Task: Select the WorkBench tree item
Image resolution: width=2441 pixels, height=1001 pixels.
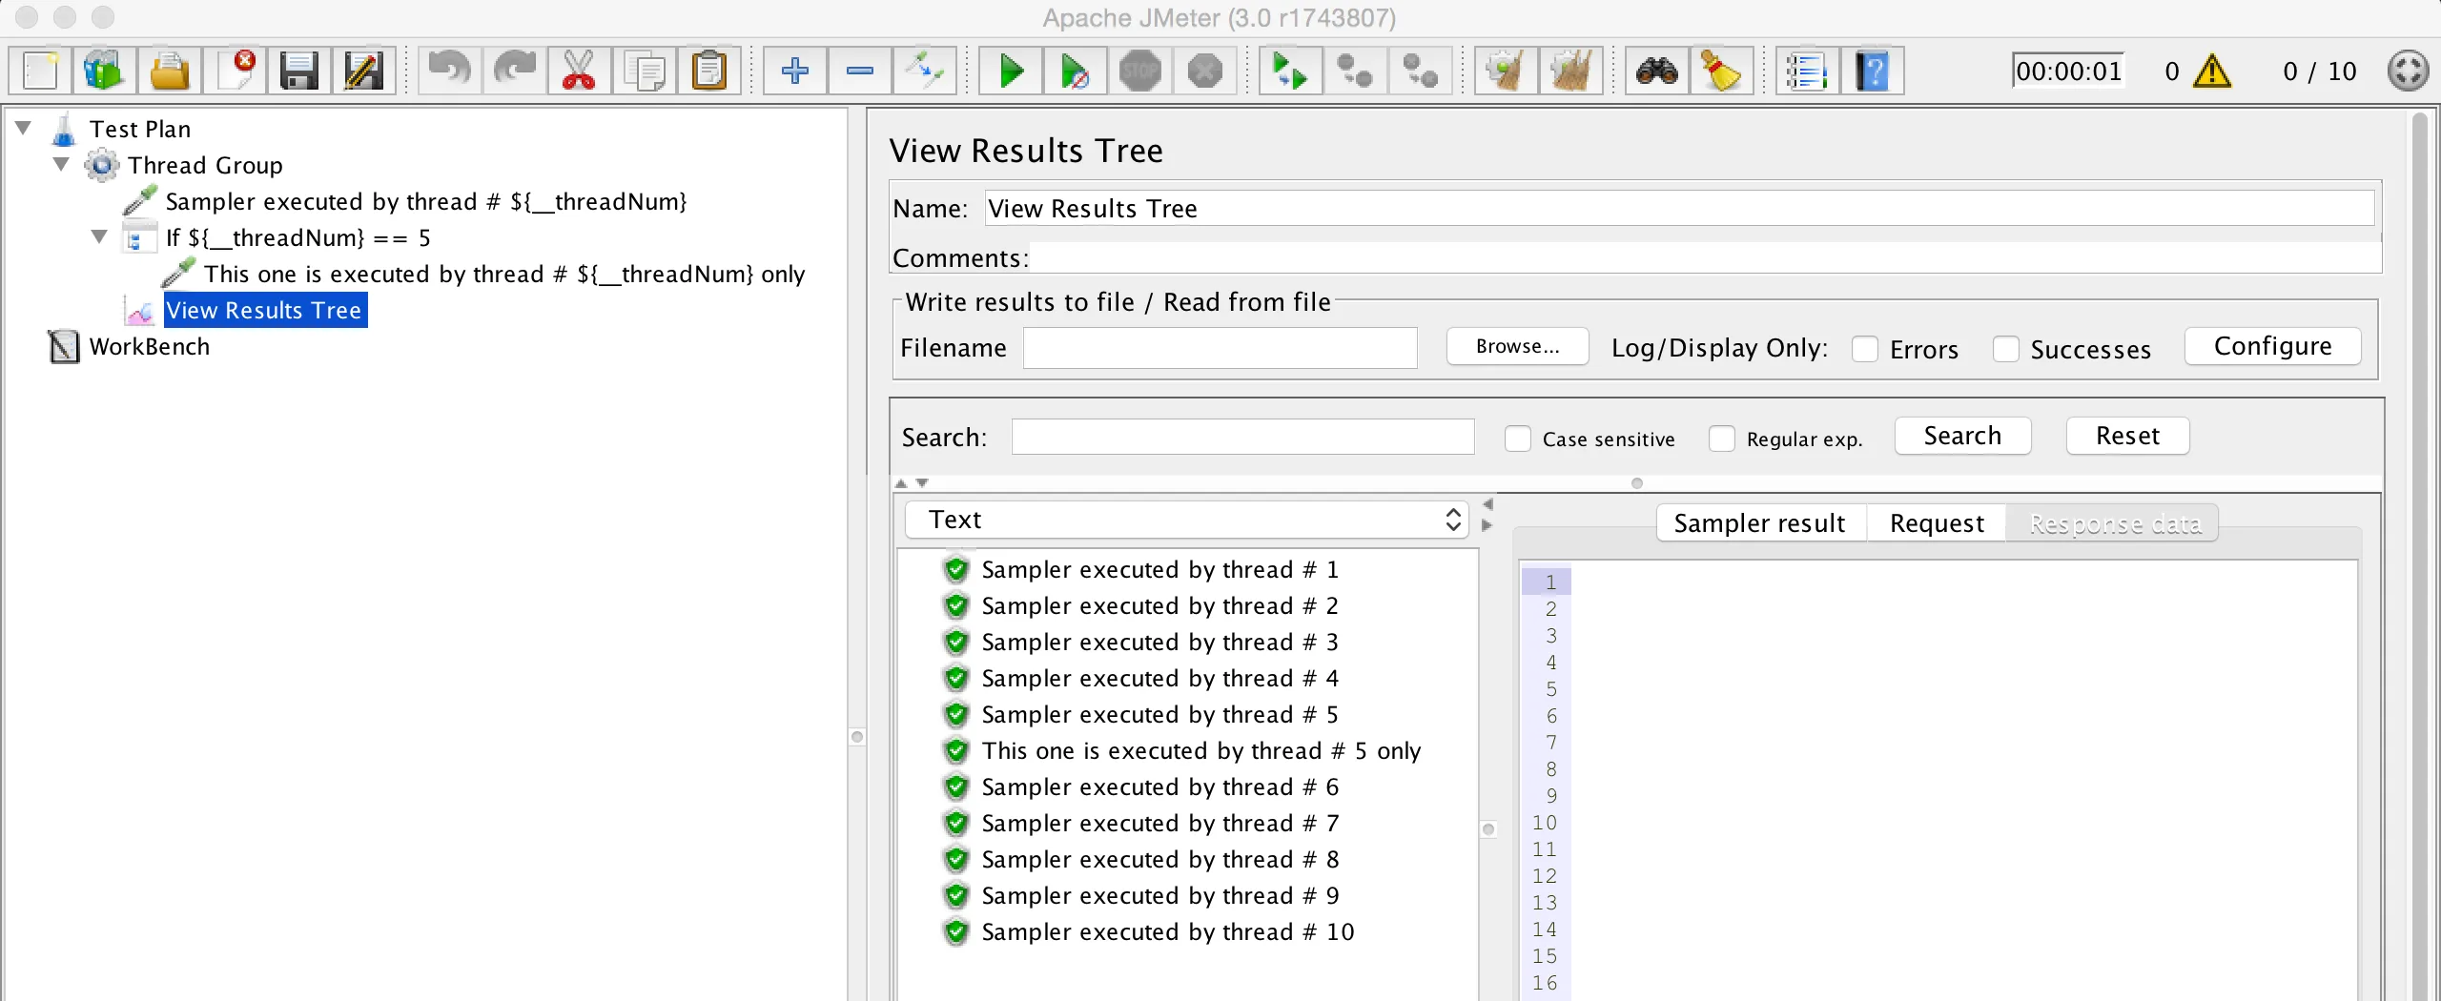Action: pyautogui.click(x=150, y=346)
